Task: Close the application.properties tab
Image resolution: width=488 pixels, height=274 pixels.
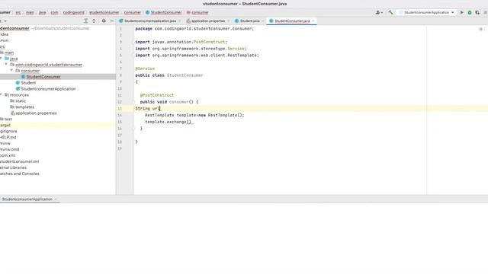Action: click(x=228, y=21)
